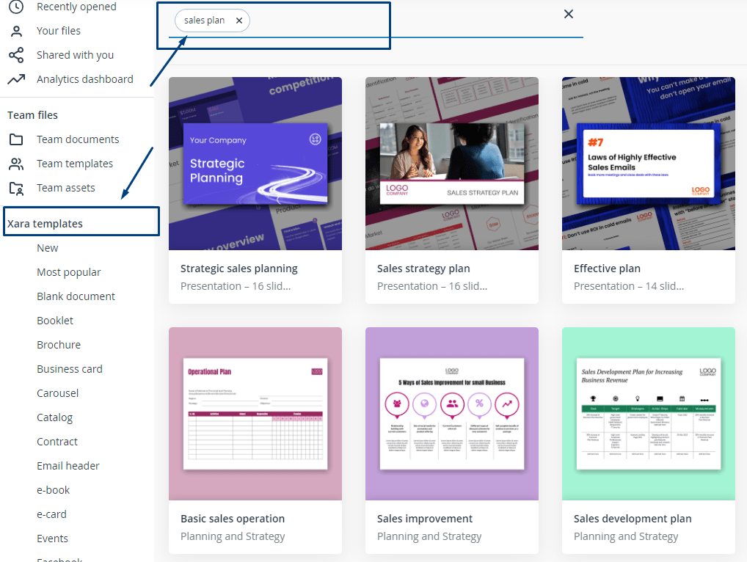The width and height of the screenshot is (747, 562).
Task: Open Strategic sales planning thumbnail
Action: 255,164
